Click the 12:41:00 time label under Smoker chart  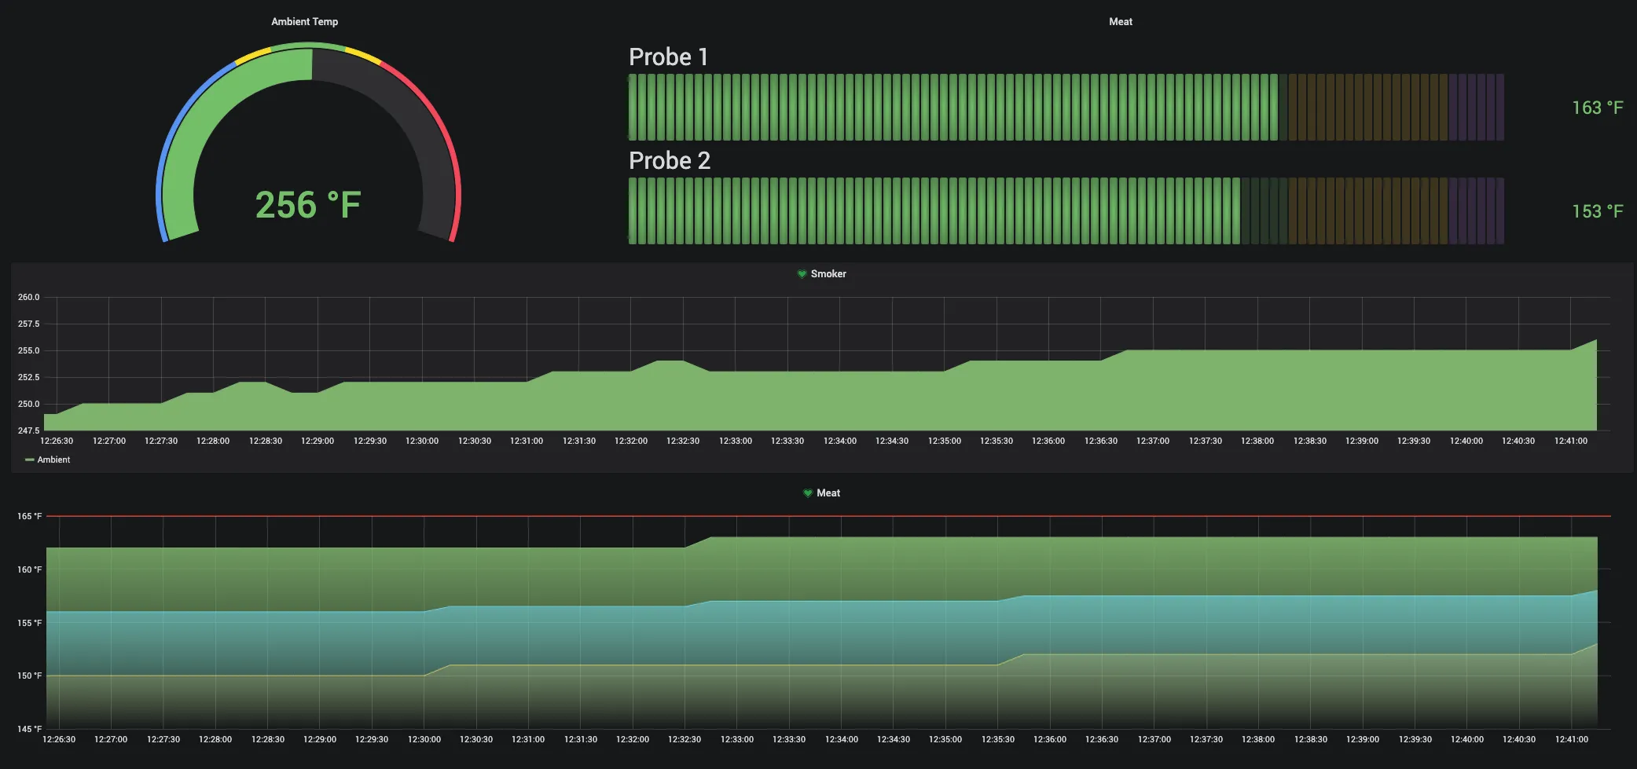pyautogui.click(x=1571, y=441)
